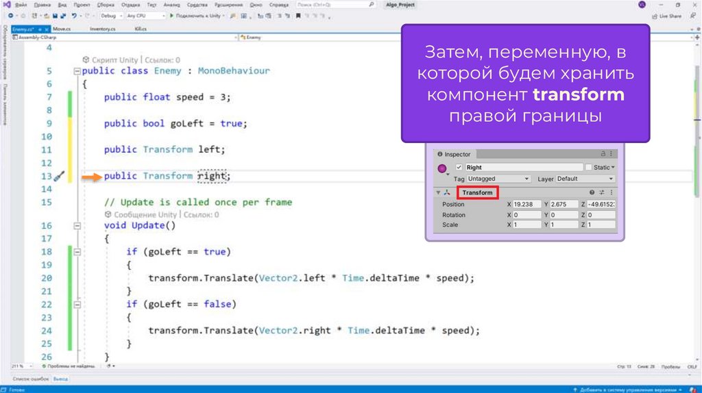The width and height of the screenshot is (702, 393).
Task: Enable the Static checkbox
Action: click(589, 167)
